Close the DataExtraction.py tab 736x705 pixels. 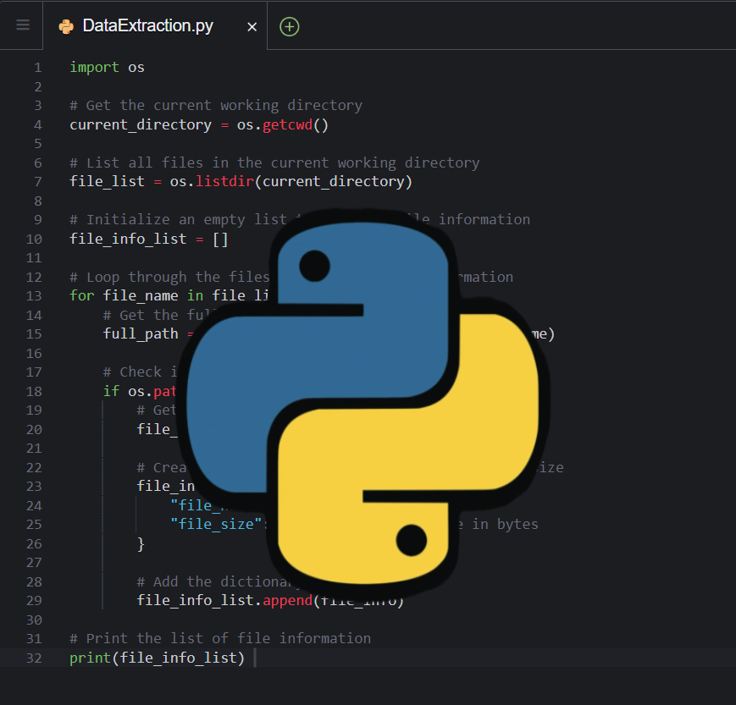tap(252, 26)
